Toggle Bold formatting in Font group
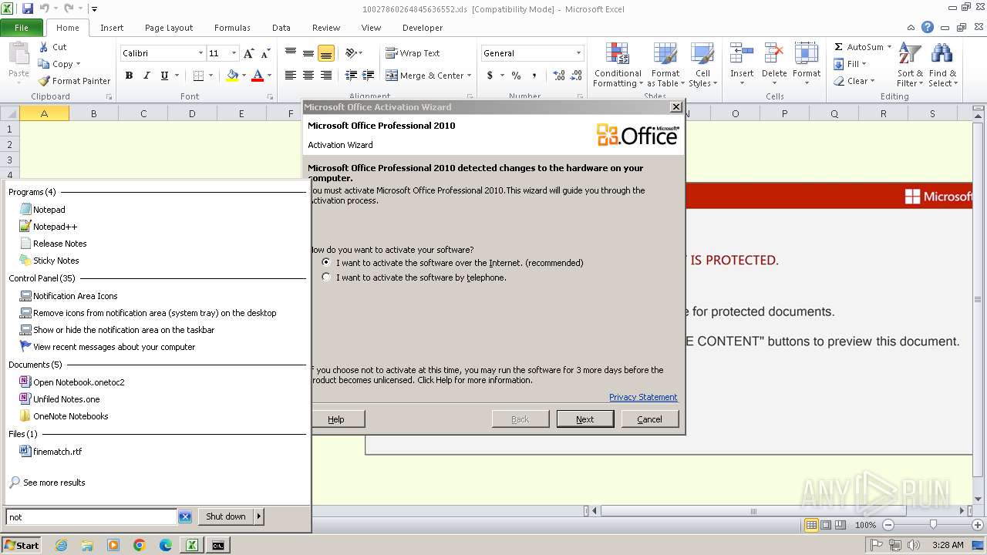 tap(129, 76)
